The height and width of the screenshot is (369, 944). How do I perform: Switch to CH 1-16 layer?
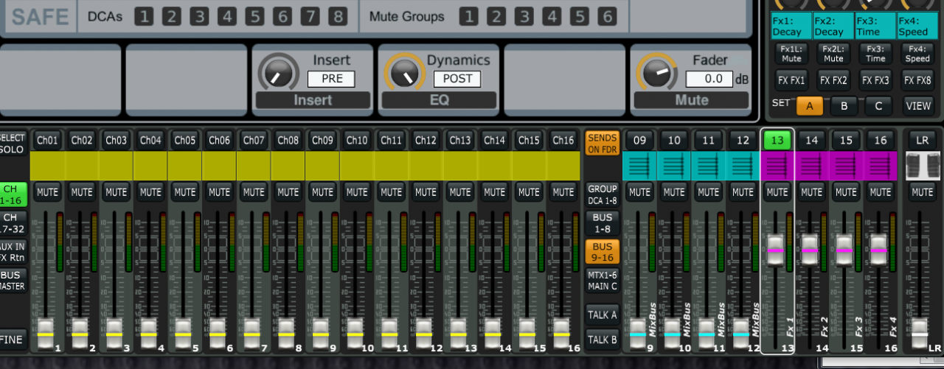click(13, 194)
